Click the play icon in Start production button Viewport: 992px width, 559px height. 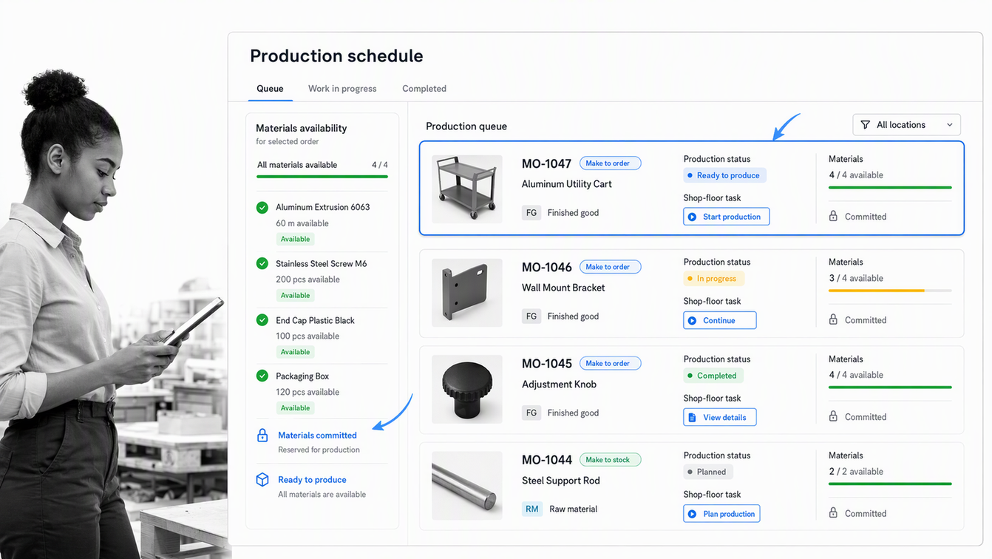(x=693, y=217)
